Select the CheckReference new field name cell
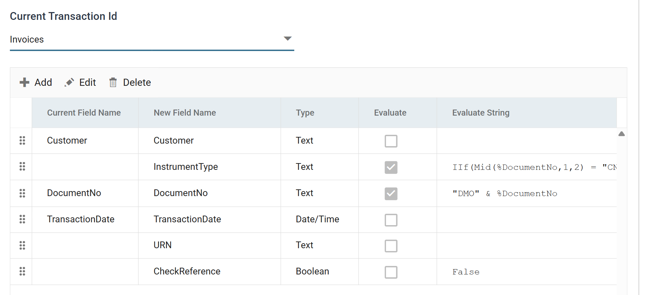The image size is (649, 295). [x=209, y=271]
